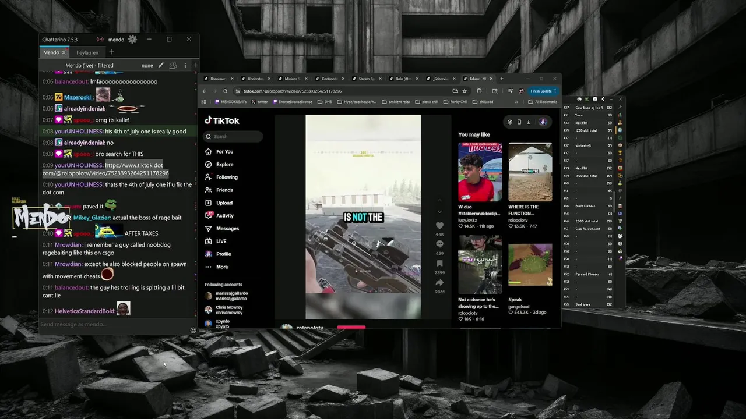
Task: Go to previous video up chevron
Action: pos(439,201)
